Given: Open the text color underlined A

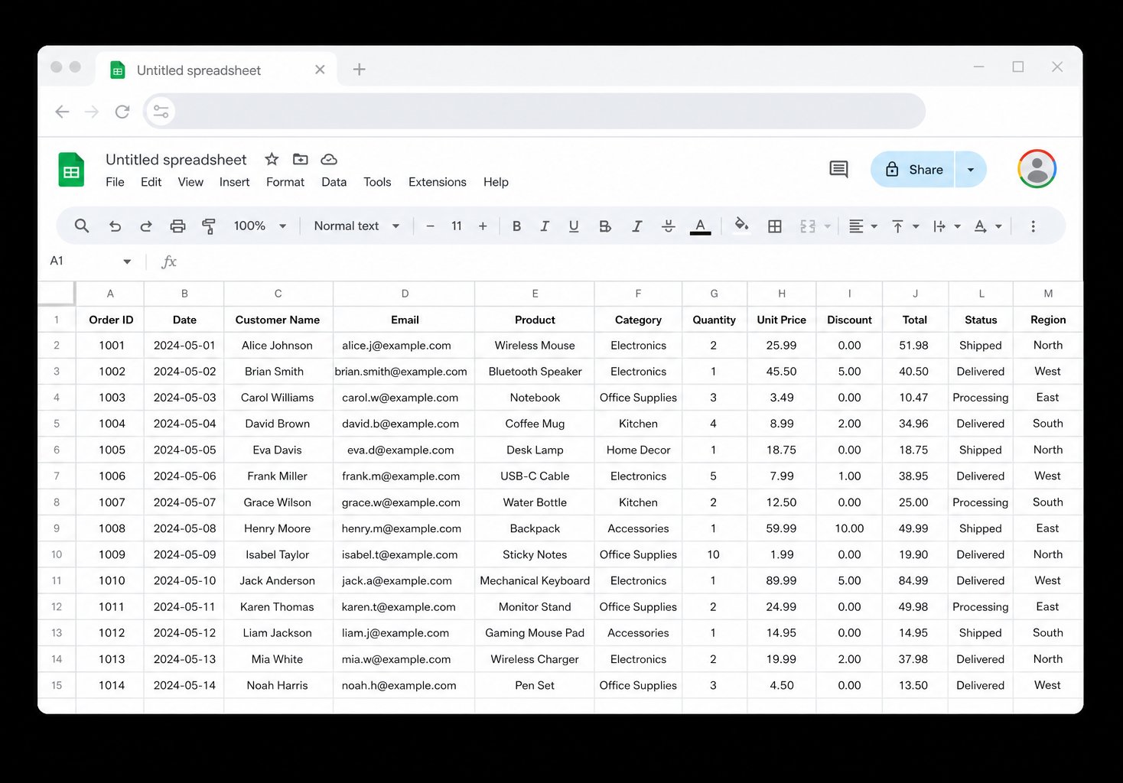Looking at the screenshot, I should click(x=700, y=226).
